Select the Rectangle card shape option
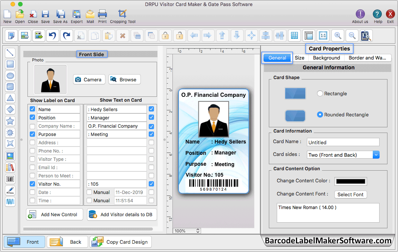This screenshot has width=398, height=252. coord(320,93)
